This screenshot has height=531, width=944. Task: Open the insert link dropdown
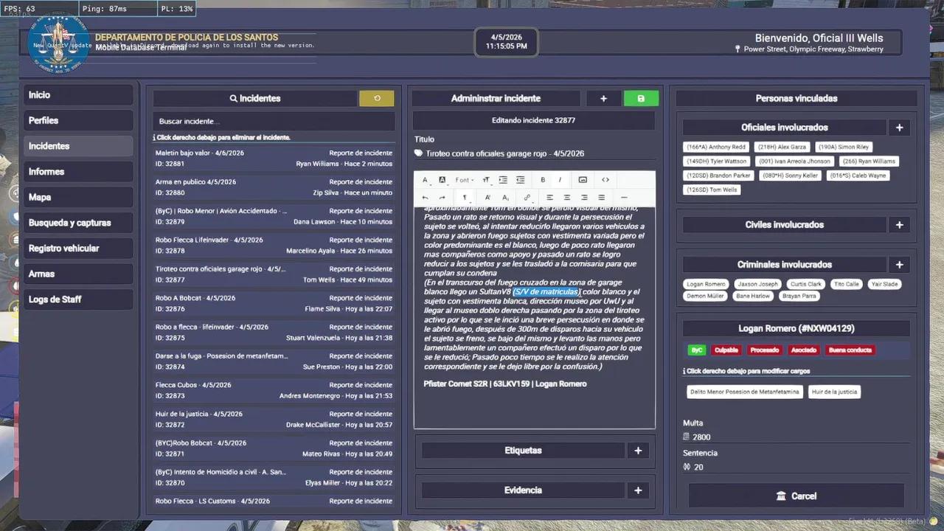(527, 198)
